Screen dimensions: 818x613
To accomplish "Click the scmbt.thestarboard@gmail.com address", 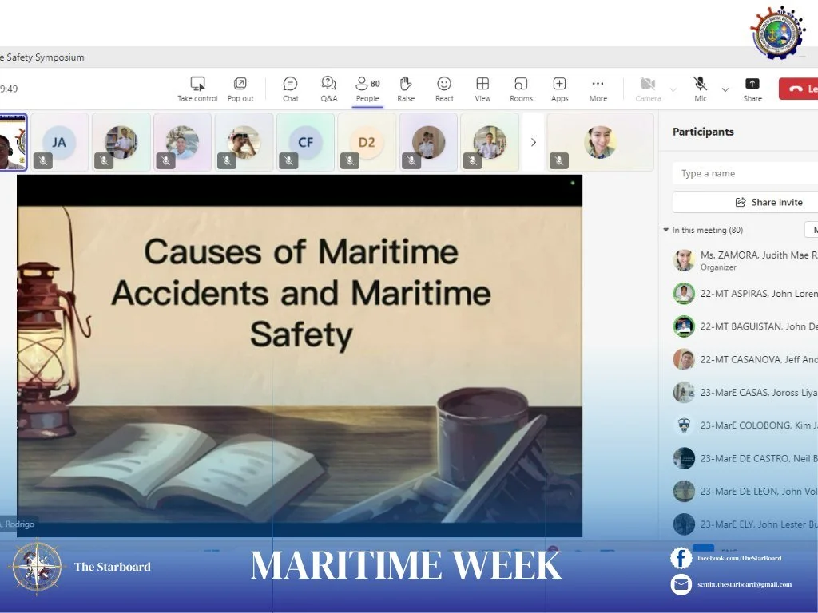I will pos(745,584).
